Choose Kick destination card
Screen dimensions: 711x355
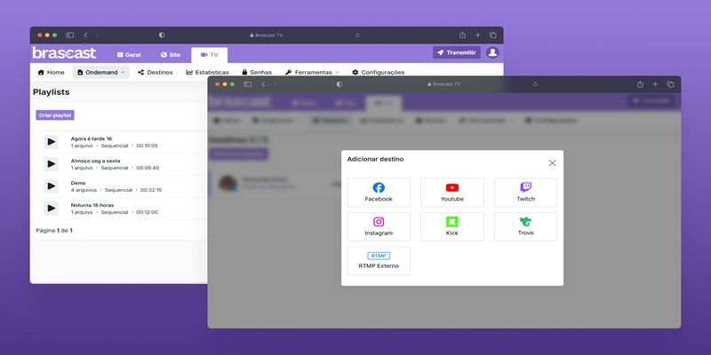point(452,226)
